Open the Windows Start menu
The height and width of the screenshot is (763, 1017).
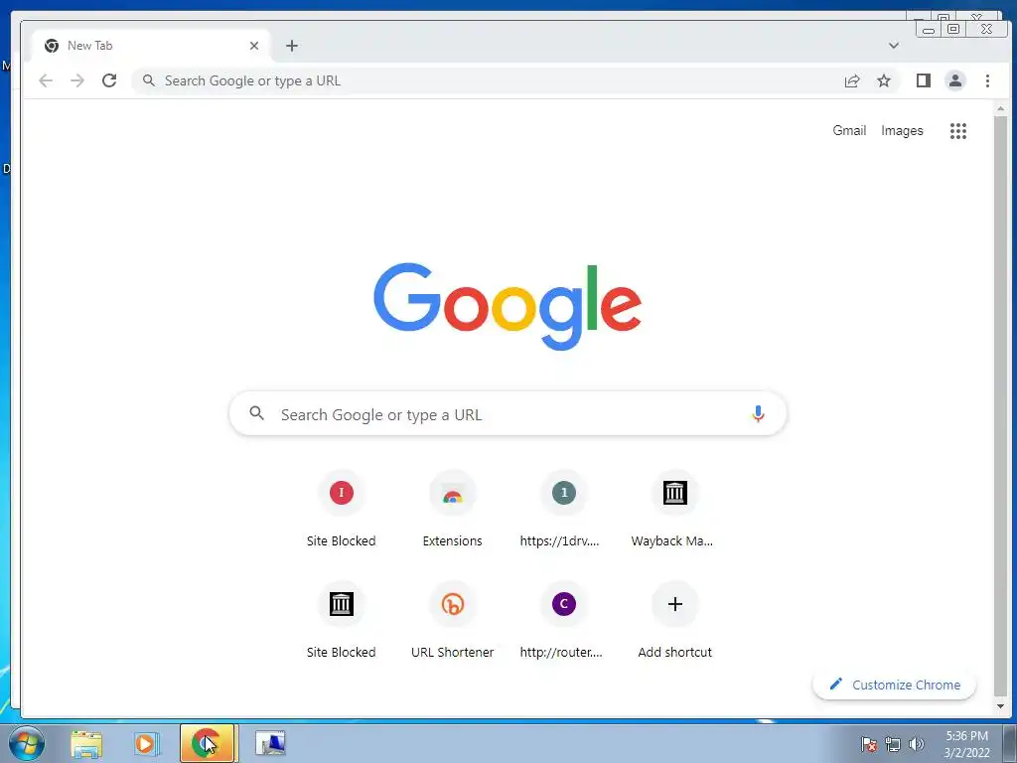[27, 743]
